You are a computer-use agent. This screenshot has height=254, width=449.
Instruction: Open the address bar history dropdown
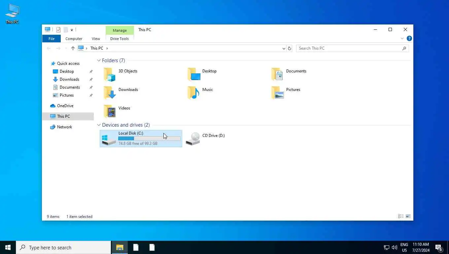pyautogui.click(x=284, y=48)
